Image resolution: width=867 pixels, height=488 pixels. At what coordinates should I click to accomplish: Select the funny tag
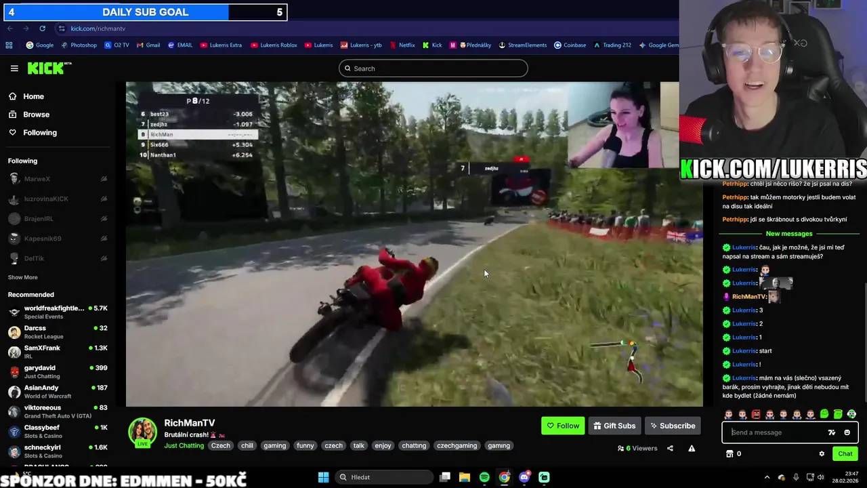305,445
